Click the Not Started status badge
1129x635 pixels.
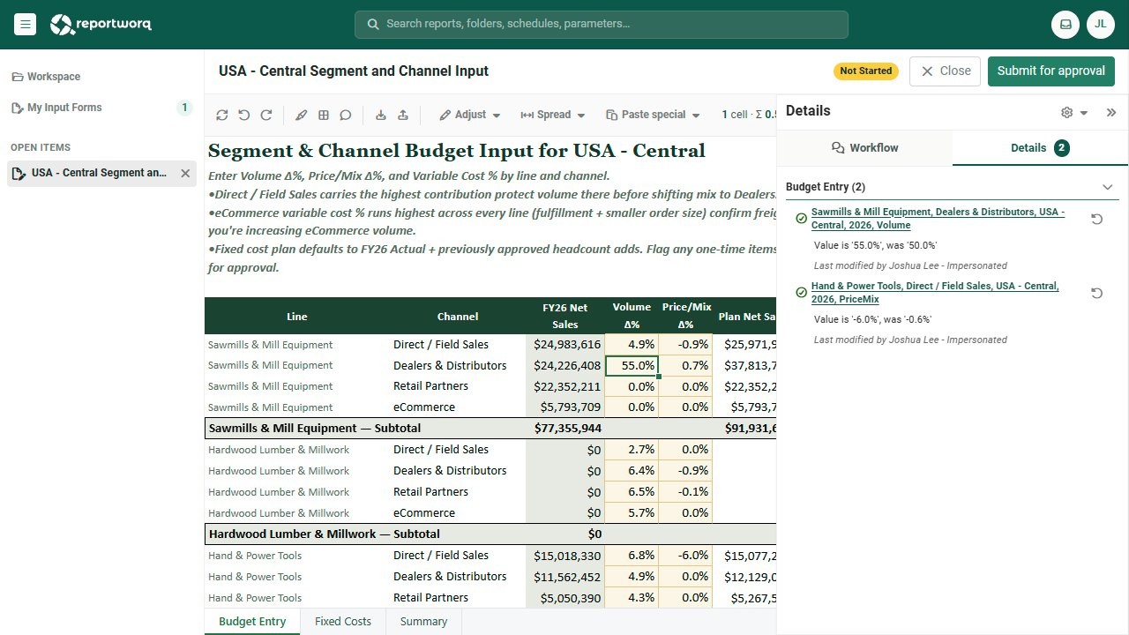coord(865,71)
